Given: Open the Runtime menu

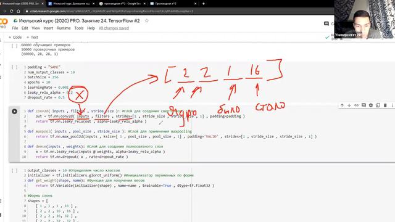Looking at the screenshot, I should [64, 28].
